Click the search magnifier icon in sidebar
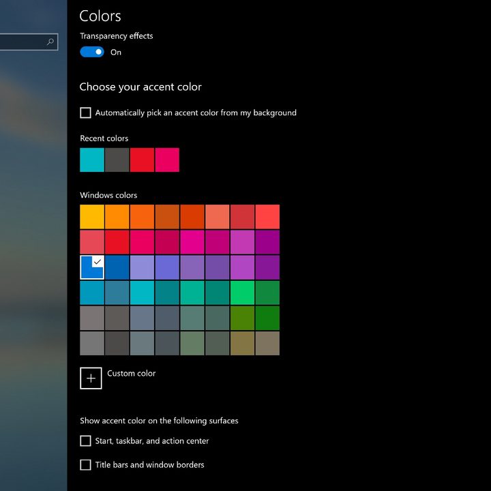 (x=50, y=42)
